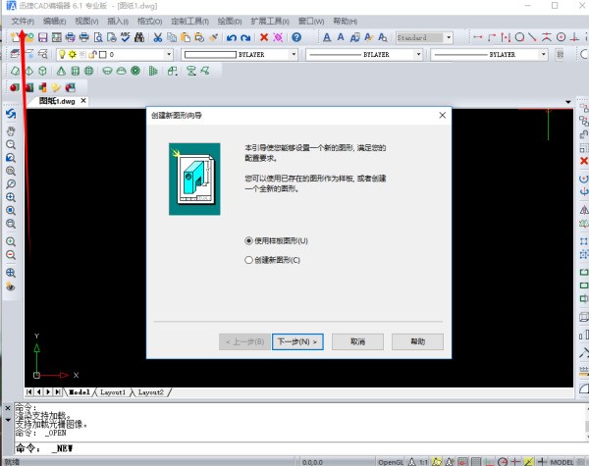Open the 插入(I) menu

coord(118,21)
